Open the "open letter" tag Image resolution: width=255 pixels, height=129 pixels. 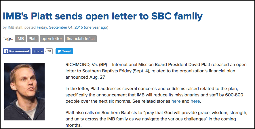click(52, 39)
